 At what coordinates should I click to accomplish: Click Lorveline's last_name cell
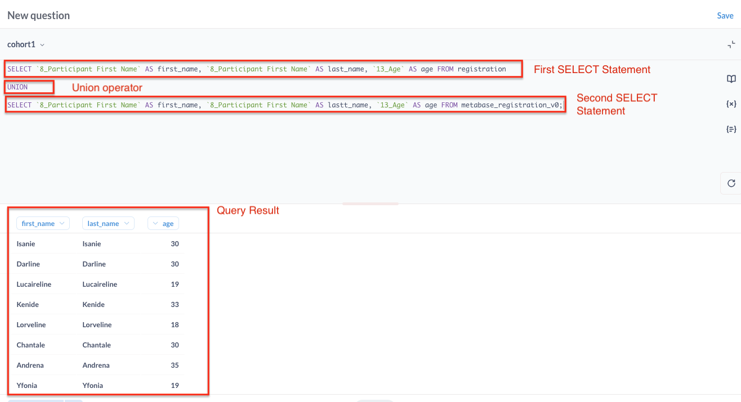click(x=98, y=324)
